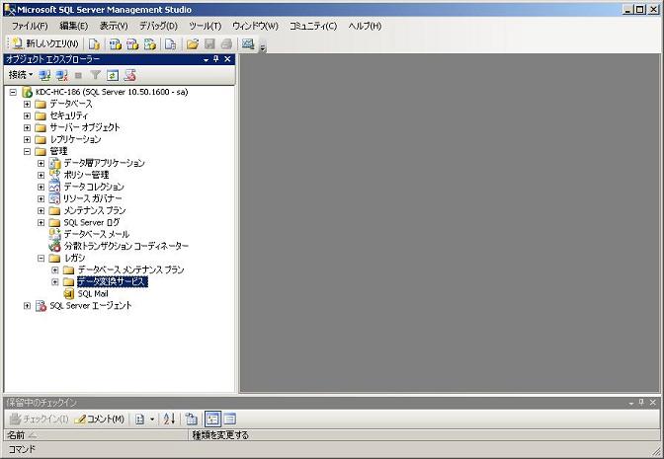The image size is (664, 459).
Task: Select the SQL Mail tree item
Action: pos(93,293)
